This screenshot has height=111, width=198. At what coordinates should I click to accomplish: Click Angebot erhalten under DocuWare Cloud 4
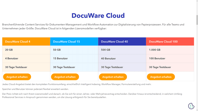[x=17, y=77]
